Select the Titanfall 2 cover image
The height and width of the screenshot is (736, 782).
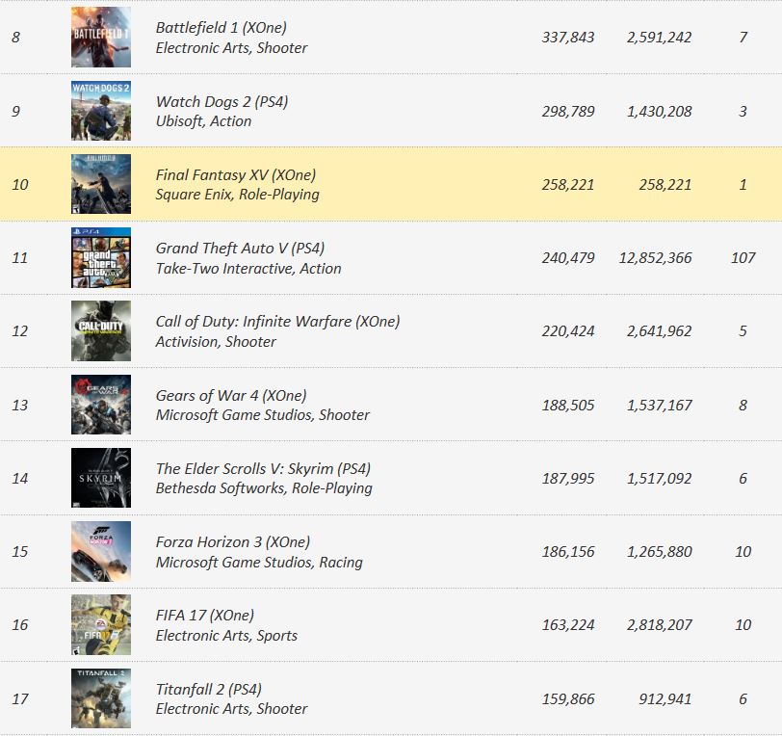(101, 698)
